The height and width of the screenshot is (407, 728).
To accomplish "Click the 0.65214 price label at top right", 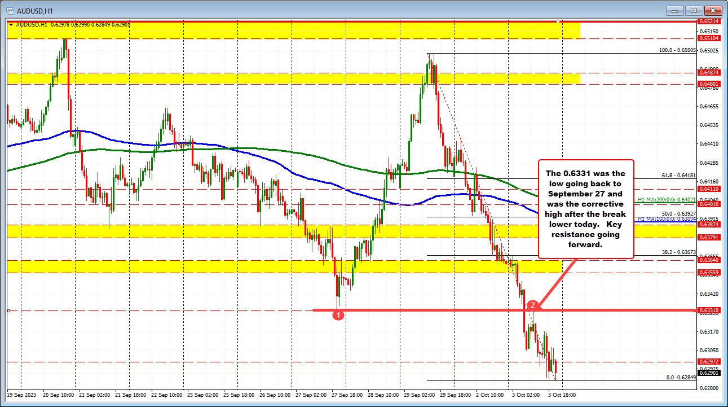I will click(x=708, y=21).
